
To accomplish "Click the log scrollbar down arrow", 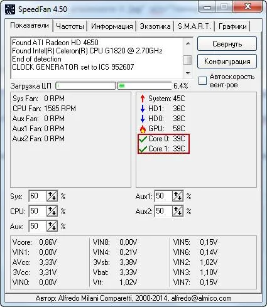I will coord(188,73).
